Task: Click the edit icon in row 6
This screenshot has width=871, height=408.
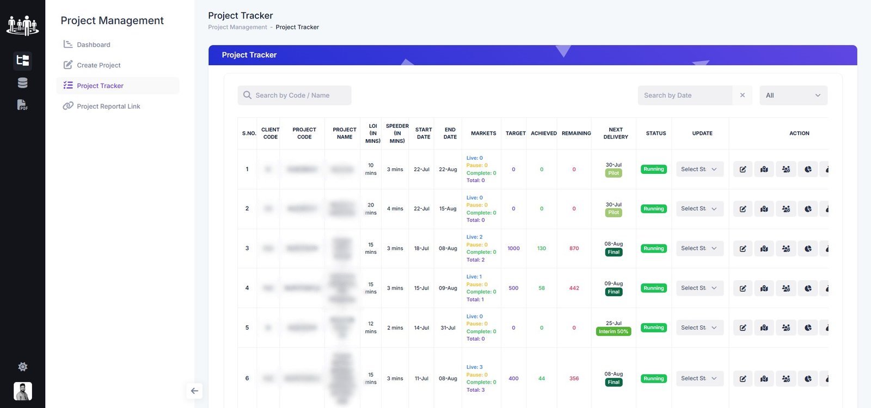Action: click(743, 379)
